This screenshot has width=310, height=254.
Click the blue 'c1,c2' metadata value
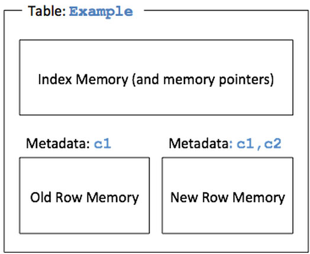(259, 144)
